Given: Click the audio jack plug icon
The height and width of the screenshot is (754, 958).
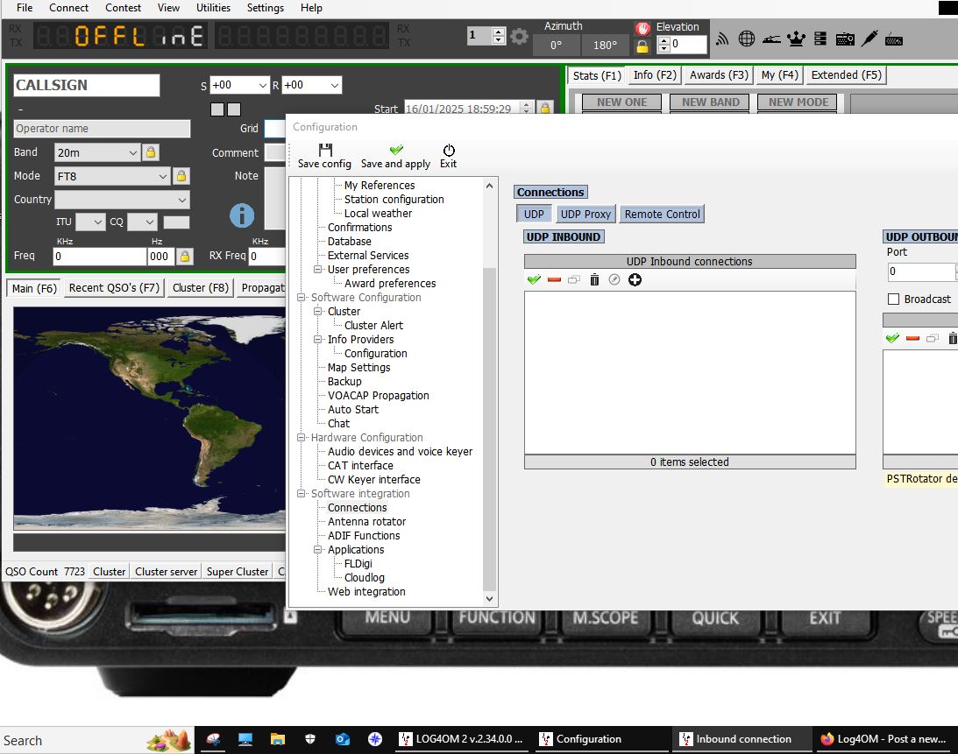Looking at the screenshot, I should click(x=870, y=39).
